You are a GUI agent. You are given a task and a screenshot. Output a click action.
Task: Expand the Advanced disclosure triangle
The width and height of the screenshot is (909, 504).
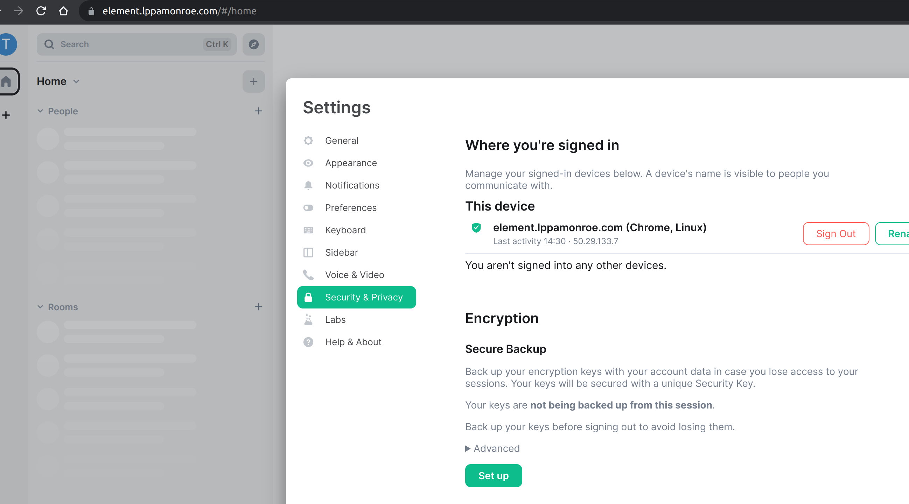[x=468, y=449]
